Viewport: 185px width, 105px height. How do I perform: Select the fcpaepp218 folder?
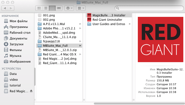coord(59,41)
